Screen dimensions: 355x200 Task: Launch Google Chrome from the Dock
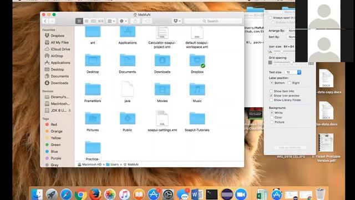pyautogui.click(x=80, y=194)
